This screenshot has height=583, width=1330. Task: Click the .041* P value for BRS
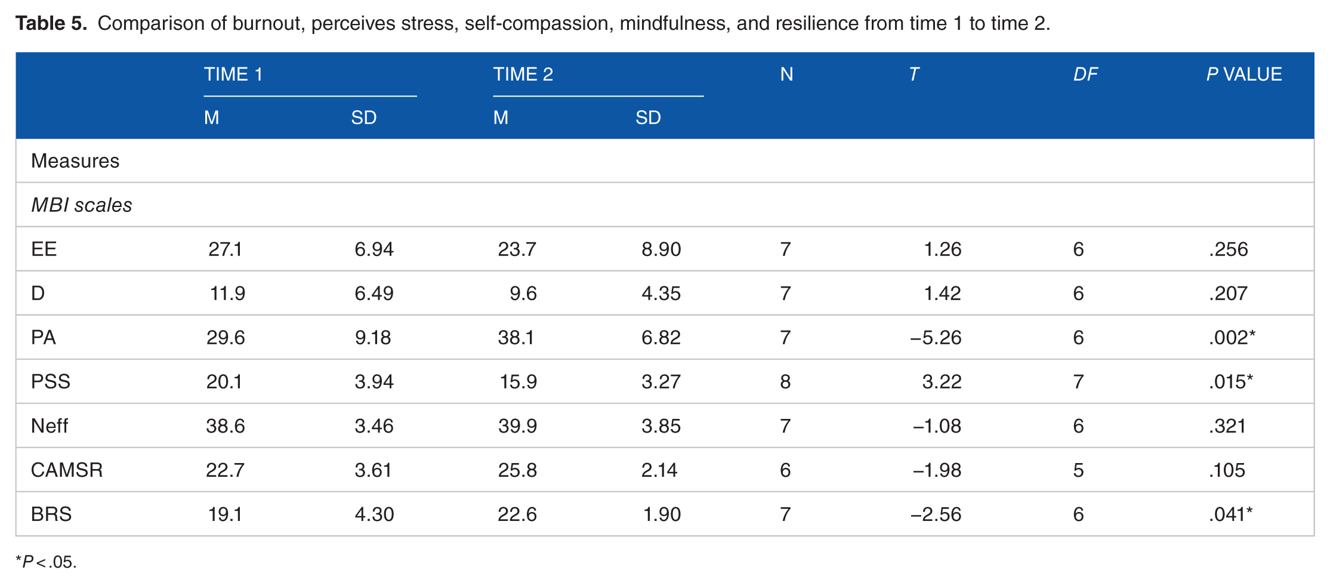click(1231, 514)
